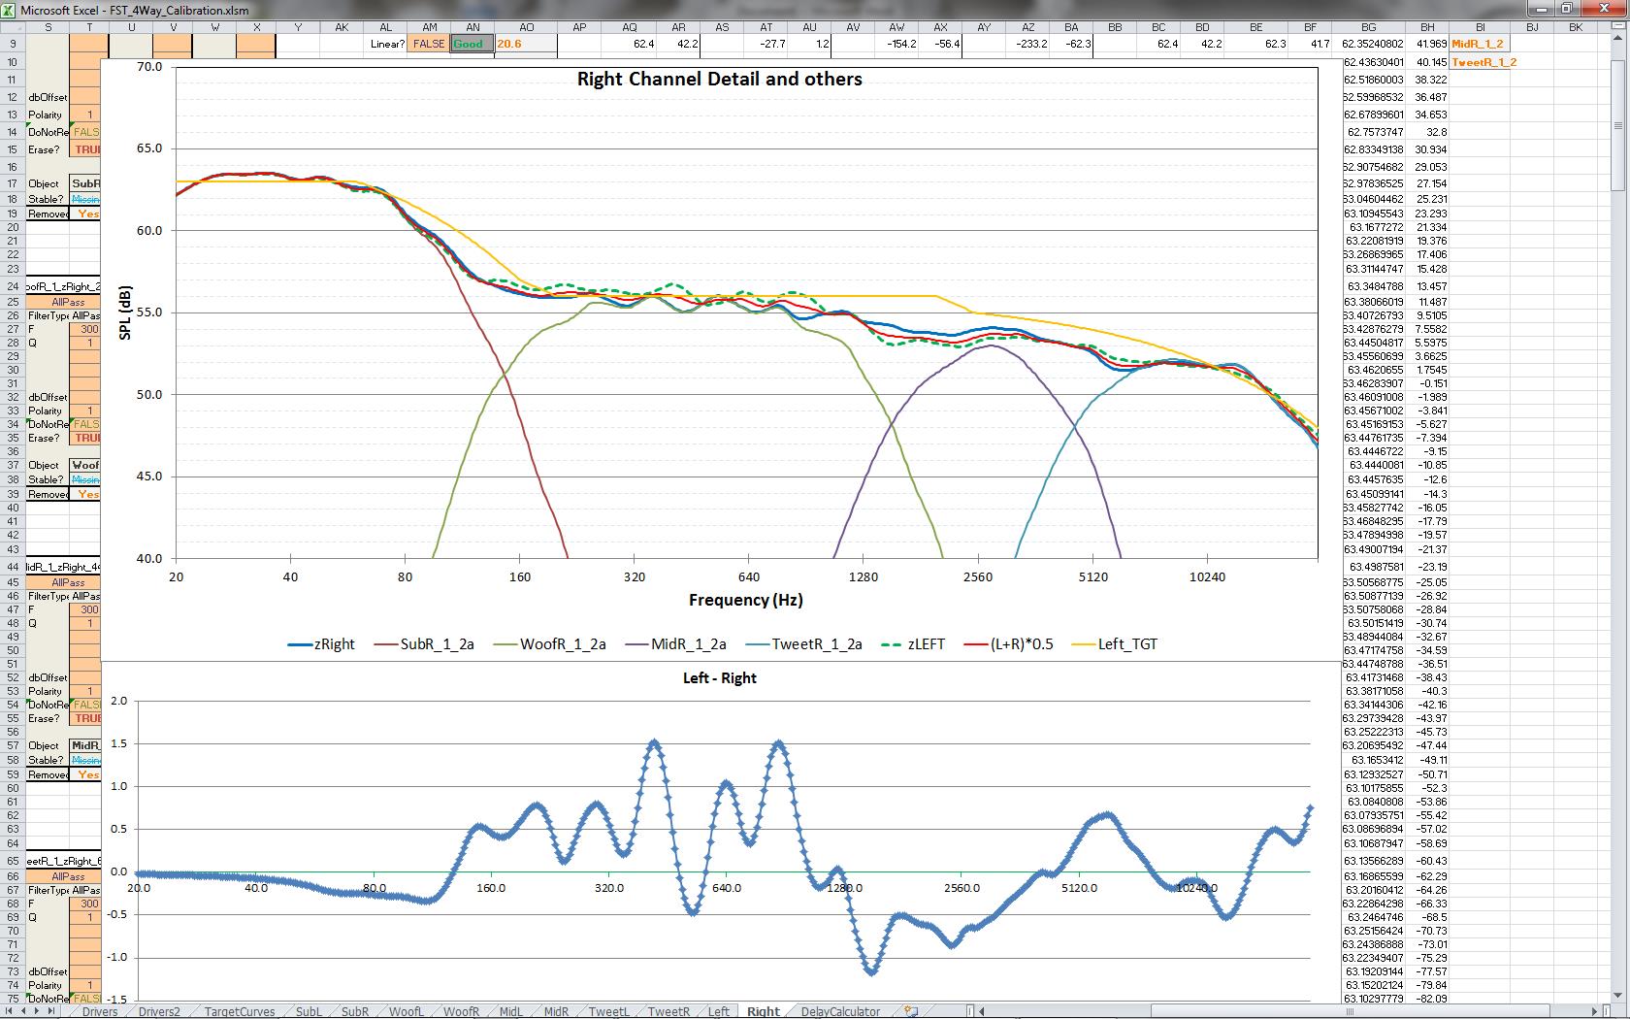Image resolution: width=1630 pixels, height=1019 pixels.
Task: Switch to the TweetR sheet
Action: 668,1011
